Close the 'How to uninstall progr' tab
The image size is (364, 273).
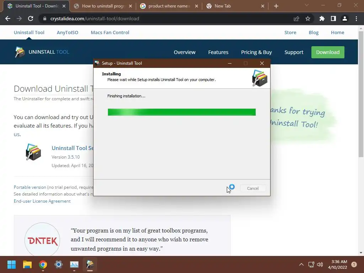(x=130, y=6)
